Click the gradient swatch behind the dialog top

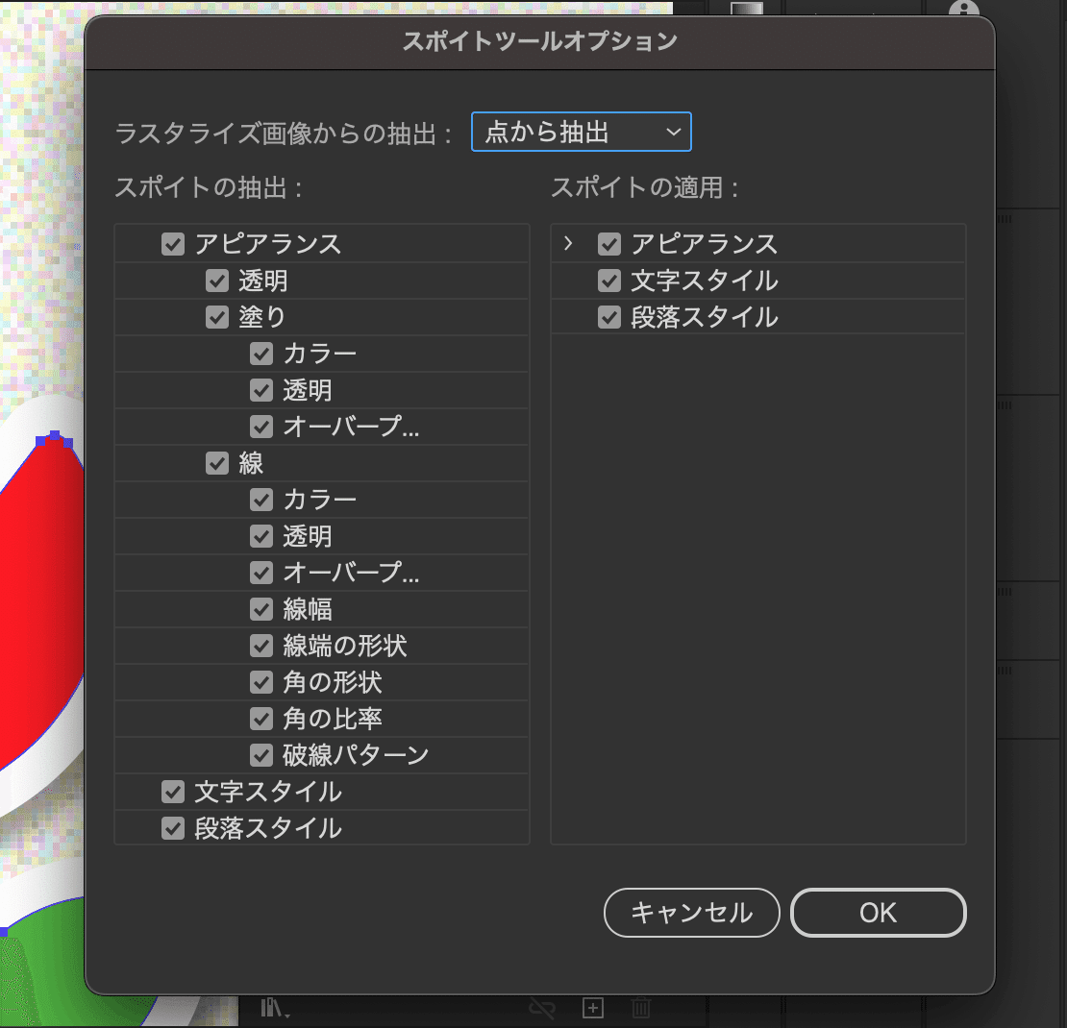(747, 8)
